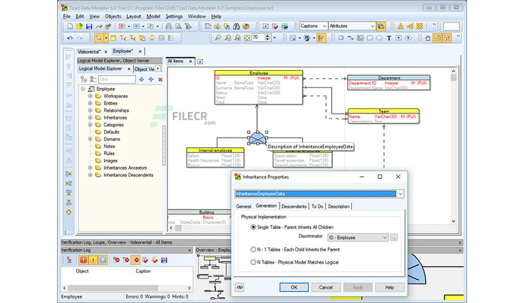
Task: Select the Text label T tool
Action: (389, 38)
